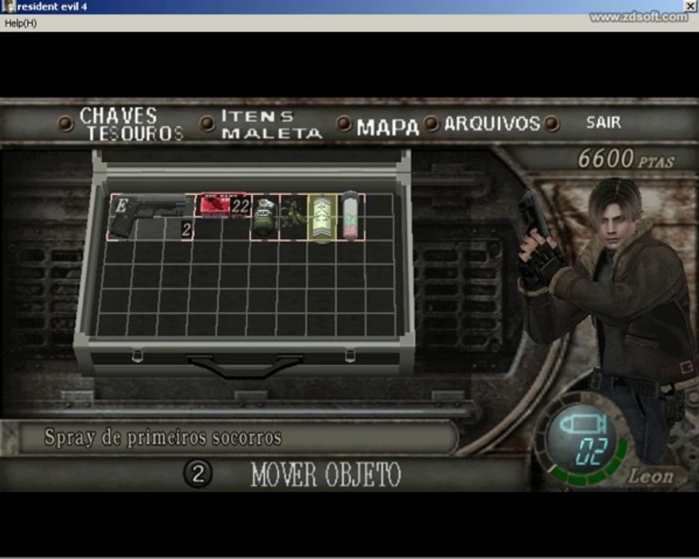Click the resident evil 4 title bar icon
This screenshot has width=699, height=559.
coord(8,6)
